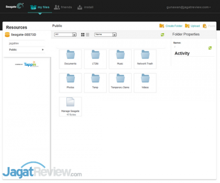This screenshot has width=220, height=183.
Task: Open the Music folder
Action: tap(120, 59)
